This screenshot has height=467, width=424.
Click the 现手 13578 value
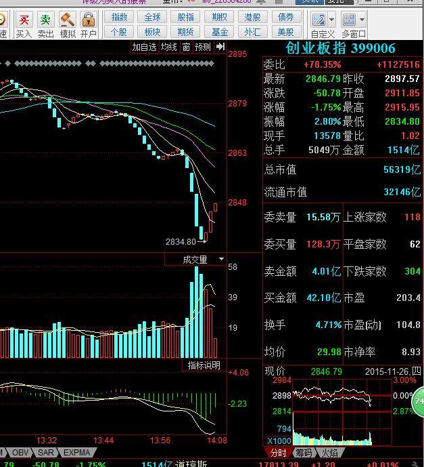pos(327,136)
